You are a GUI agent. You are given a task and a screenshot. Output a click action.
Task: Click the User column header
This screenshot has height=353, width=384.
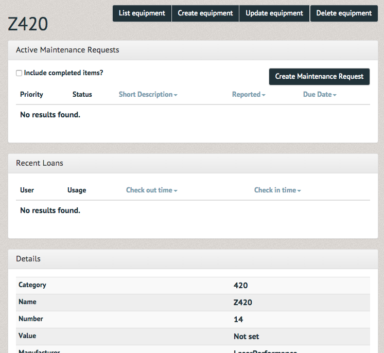[x=27, y=190]
